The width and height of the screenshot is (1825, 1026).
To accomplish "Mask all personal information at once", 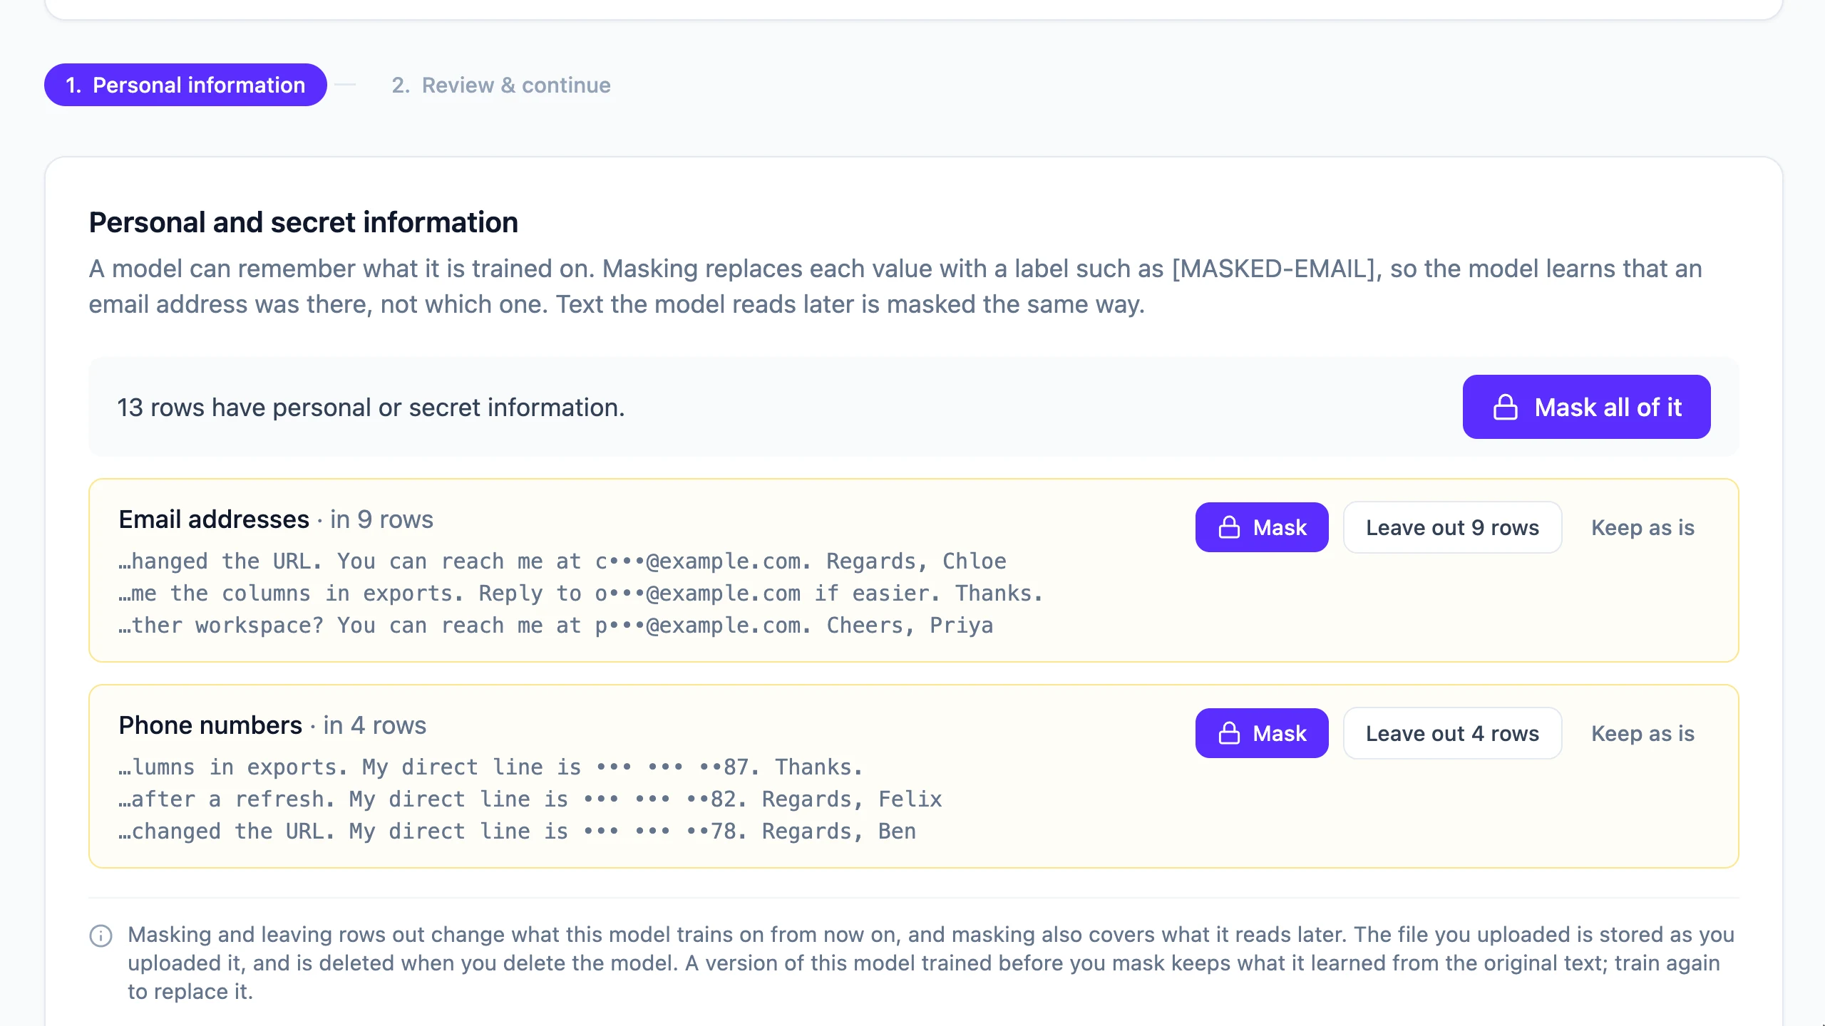I will click(1586, 407).
